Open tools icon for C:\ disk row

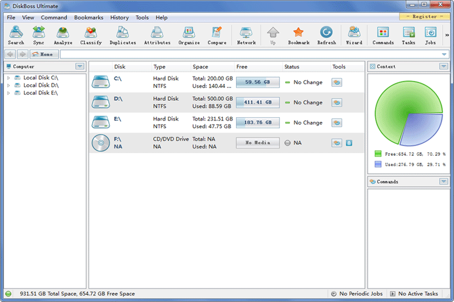337,82
